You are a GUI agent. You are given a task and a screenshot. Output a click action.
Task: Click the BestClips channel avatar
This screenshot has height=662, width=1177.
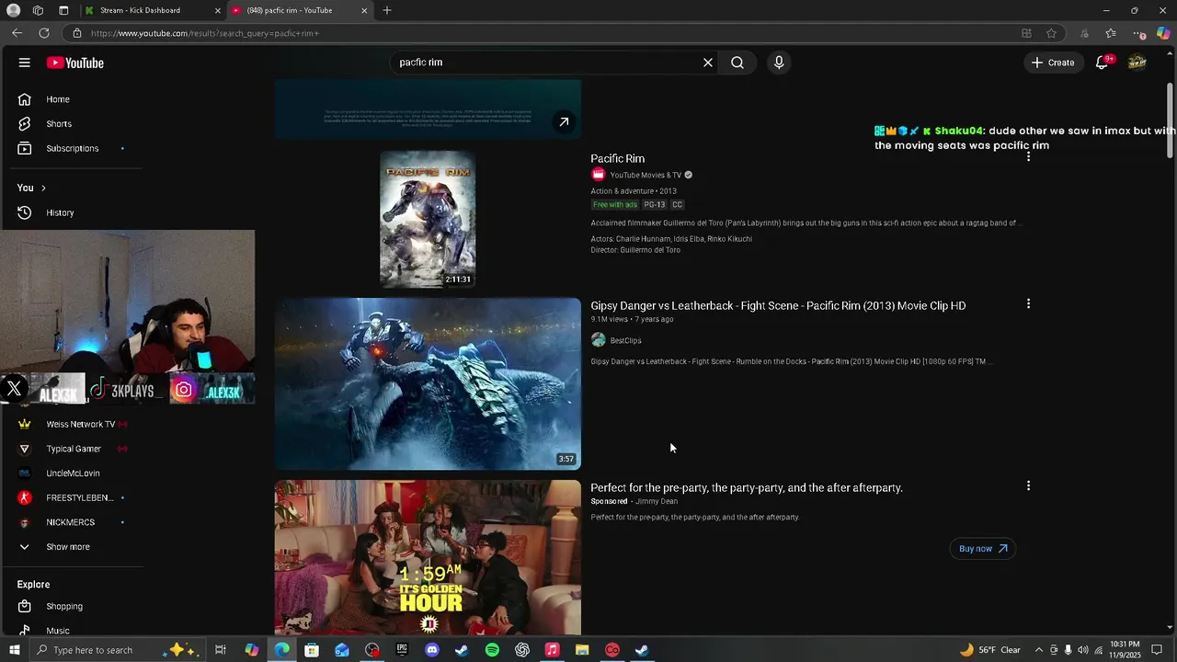point(599,340)
